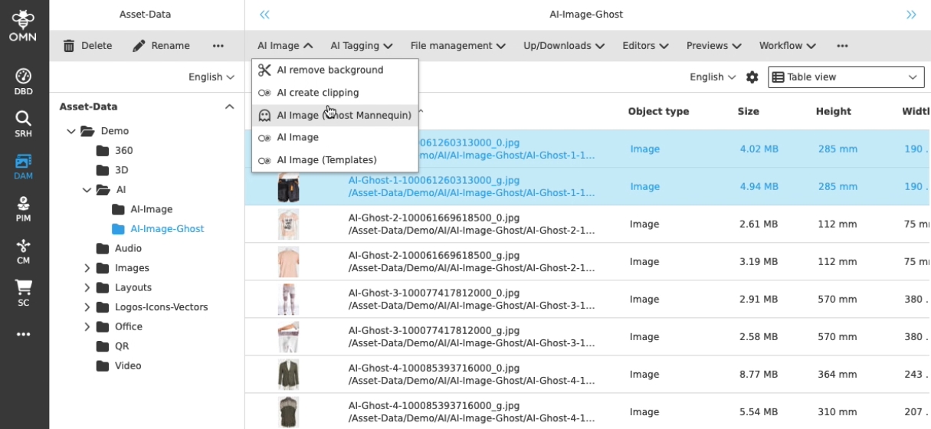The width and height of the screenshot is (931, 429).
Task: Open the DBD dashboard module
Action: [23, 81]
